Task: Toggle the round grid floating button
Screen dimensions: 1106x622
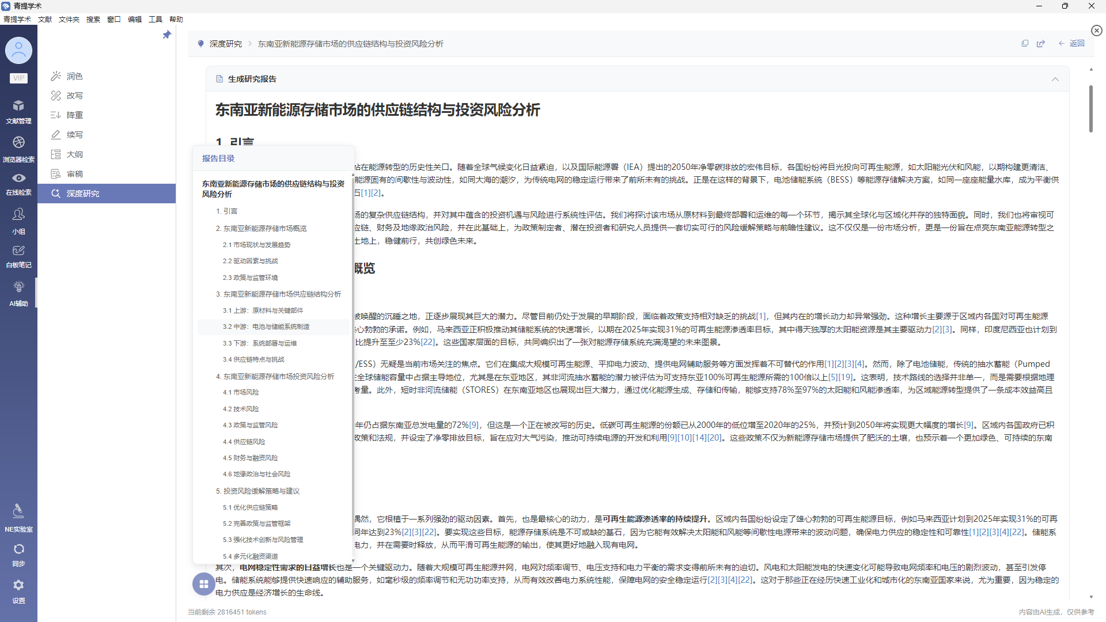Action: (x=203, y=584)
